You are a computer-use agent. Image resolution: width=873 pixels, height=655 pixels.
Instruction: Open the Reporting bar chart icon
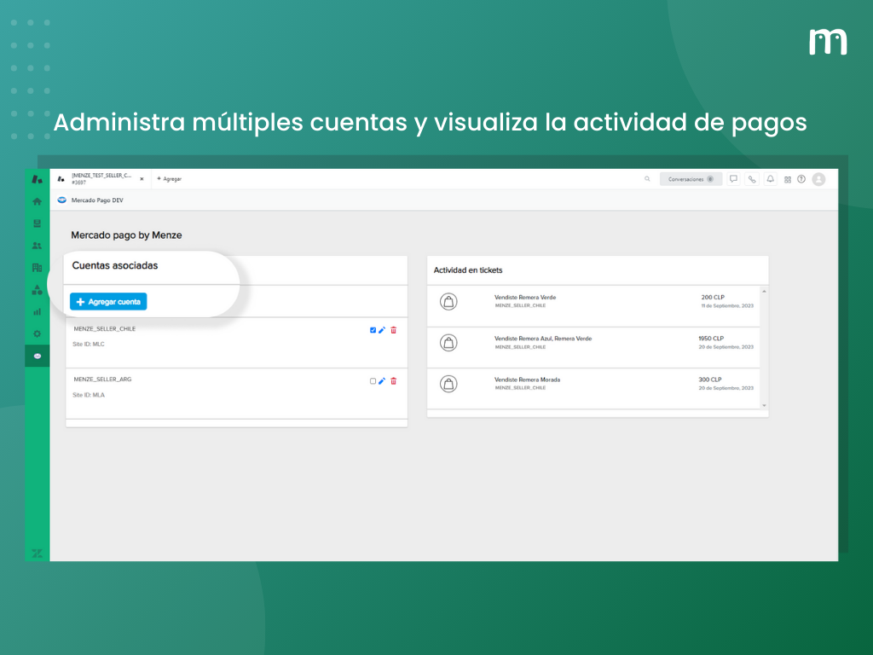click(37, 312)
